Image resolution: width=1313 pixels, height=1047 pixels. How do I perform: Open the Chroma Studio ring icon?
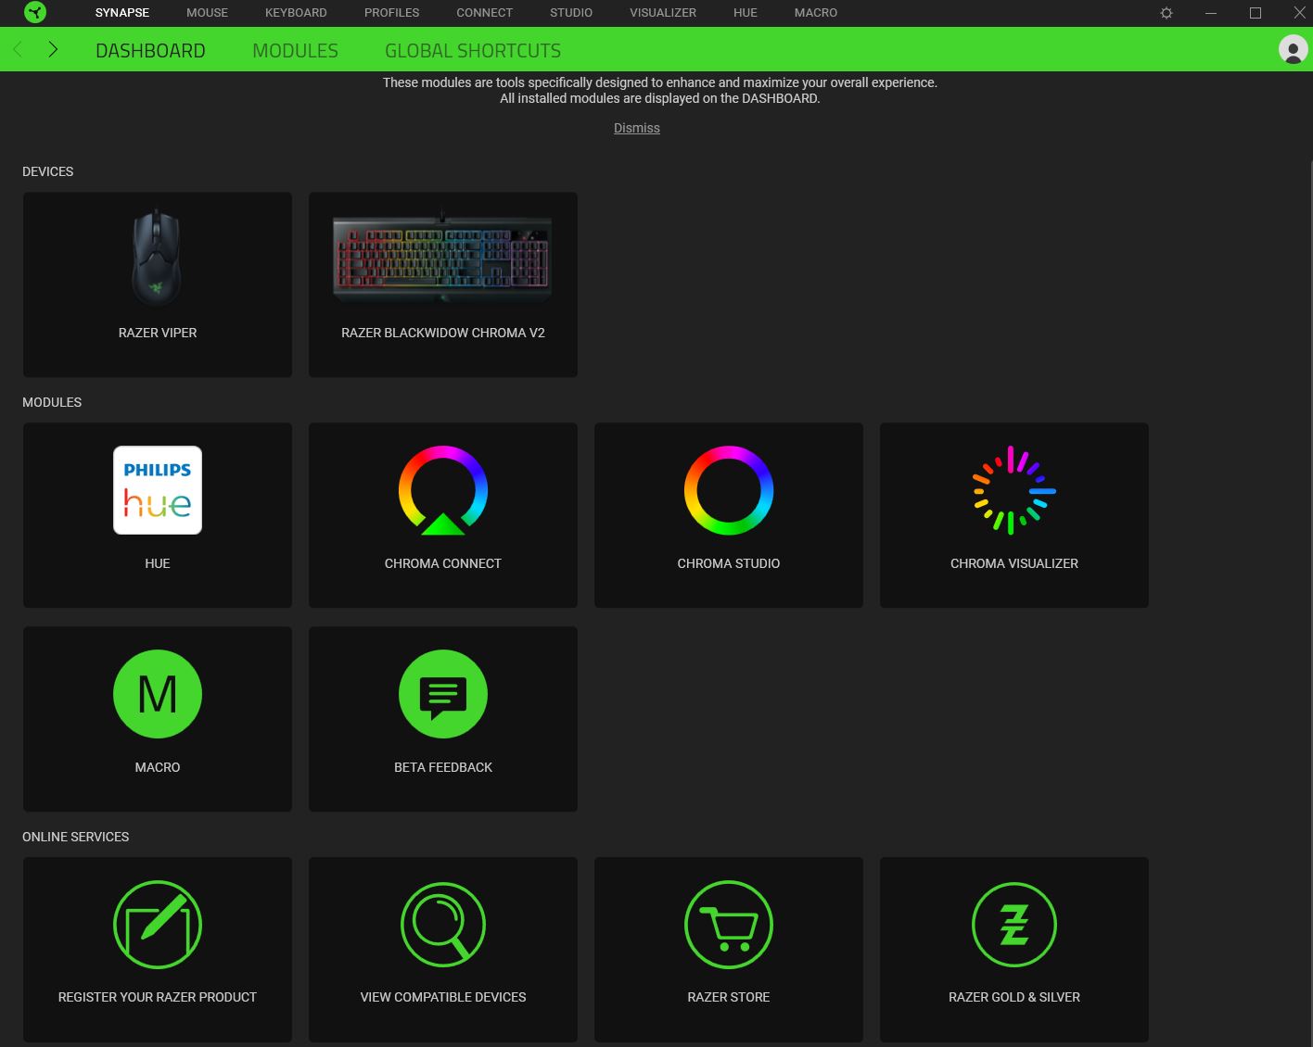(x=729, y=490)
